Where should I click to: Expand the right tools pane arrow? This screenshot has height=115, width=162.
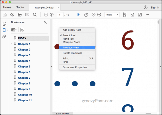[160, 67]
